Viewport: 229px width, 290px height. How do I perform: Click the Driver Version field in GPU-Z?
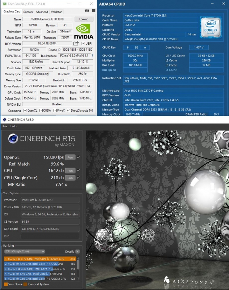click(x=57, y=86)
